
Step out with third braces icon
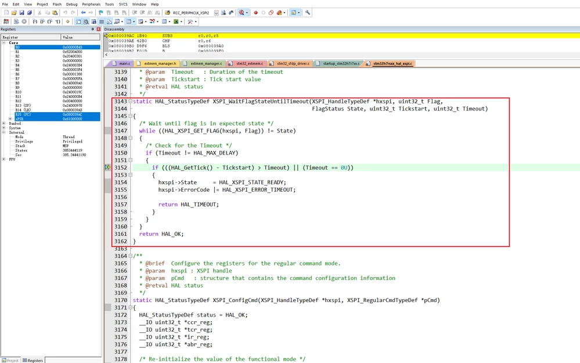click(x=50, y=21)
